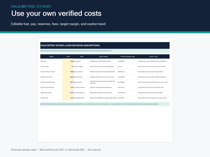210x157 pixels.
Task: Select the 'Setting' column header
Action: coord(51,57)
